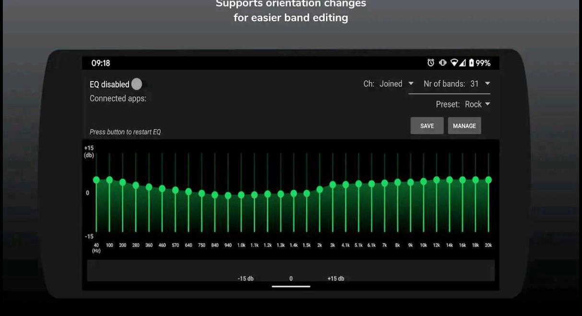Adjust the 1.0k frequency band handle
The width and height of the screenshot is (582, 316).
click(x=240, y=196)
